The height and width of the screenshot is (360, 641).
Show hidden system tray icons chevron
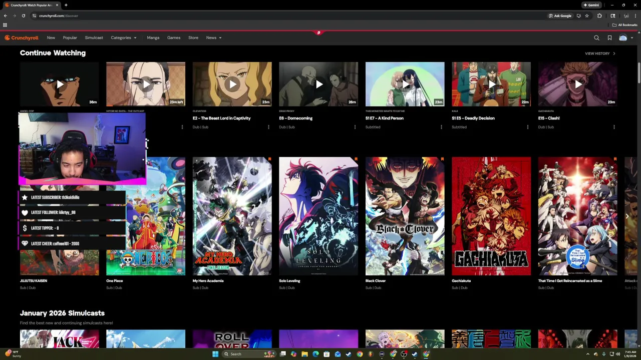point(588,354)
